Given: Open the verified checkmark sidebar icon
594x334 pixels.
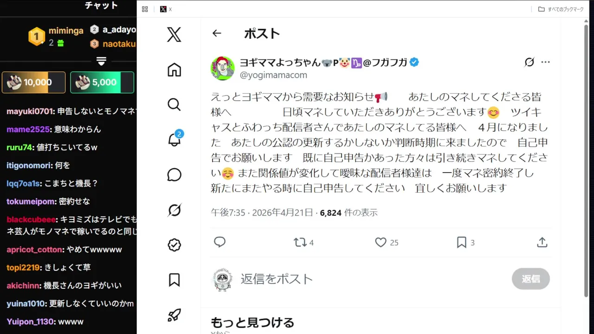Looking at the screenshot, I should click(x=174, y=245).
